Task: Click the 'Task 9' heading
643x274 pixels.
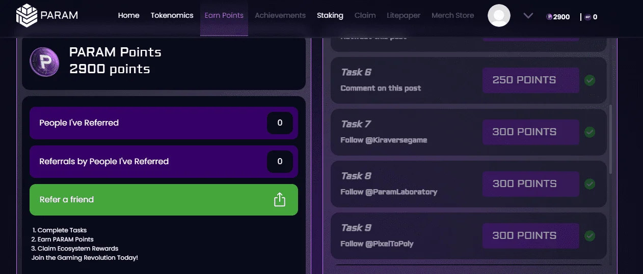Action: (356, 228)
